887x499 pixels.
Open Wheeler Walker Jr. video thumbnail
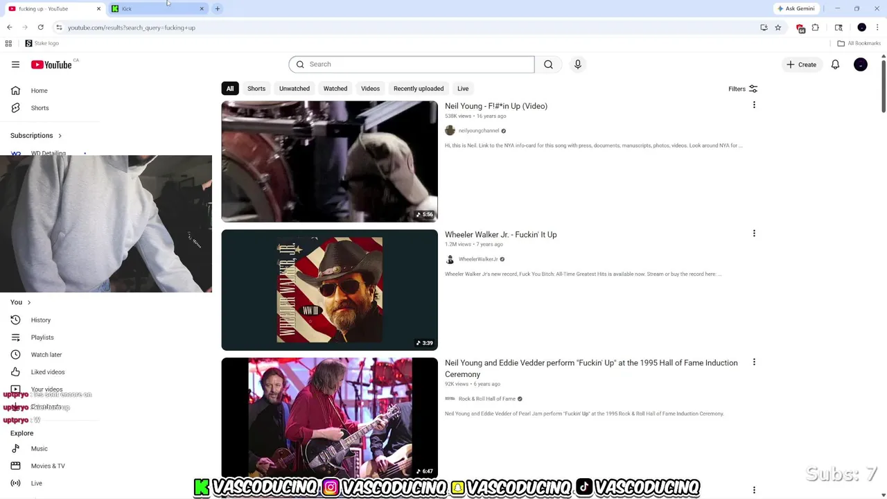[x=330, y=290]
